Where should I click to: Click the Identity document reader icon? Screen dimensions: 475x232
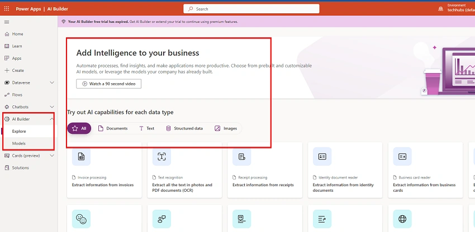click(x=322, y=156)
